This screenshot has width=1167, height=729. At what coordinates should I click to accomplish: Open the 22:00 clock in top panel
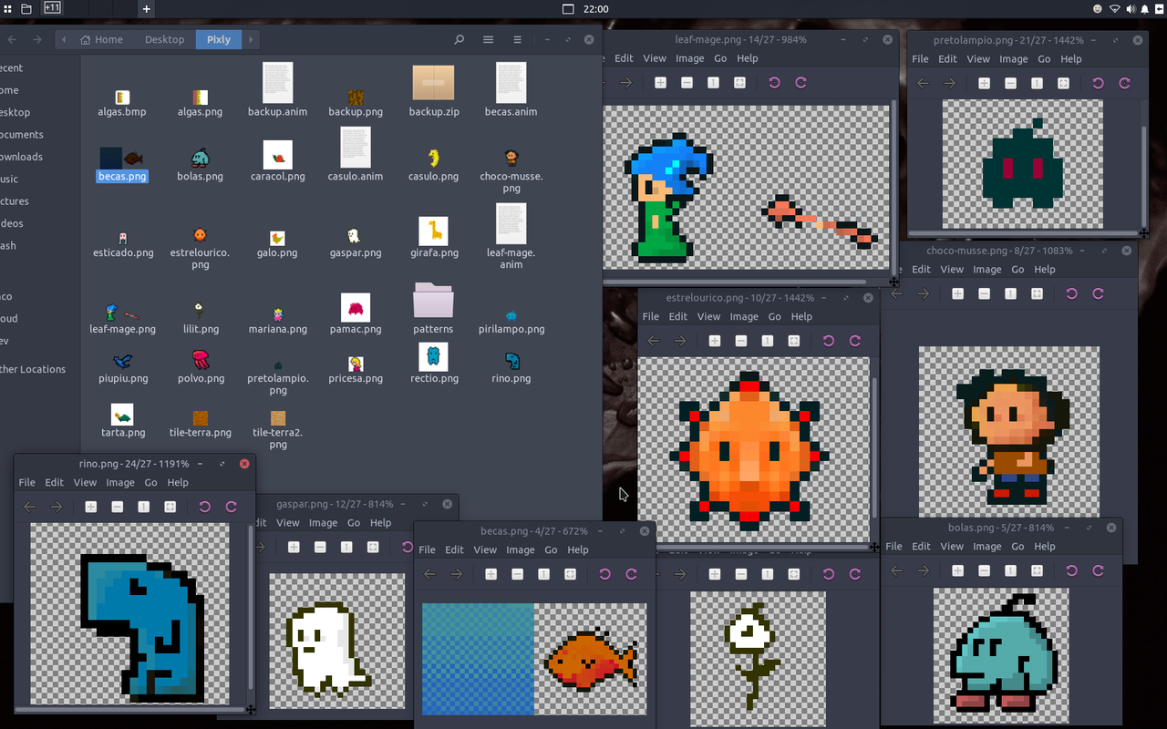click(595, 9)
